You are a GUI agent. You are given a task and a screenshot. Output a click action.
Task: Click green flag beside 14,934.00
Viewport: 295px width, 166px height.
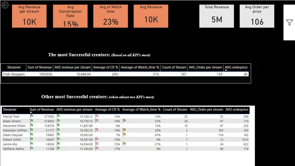pos(59,144)
